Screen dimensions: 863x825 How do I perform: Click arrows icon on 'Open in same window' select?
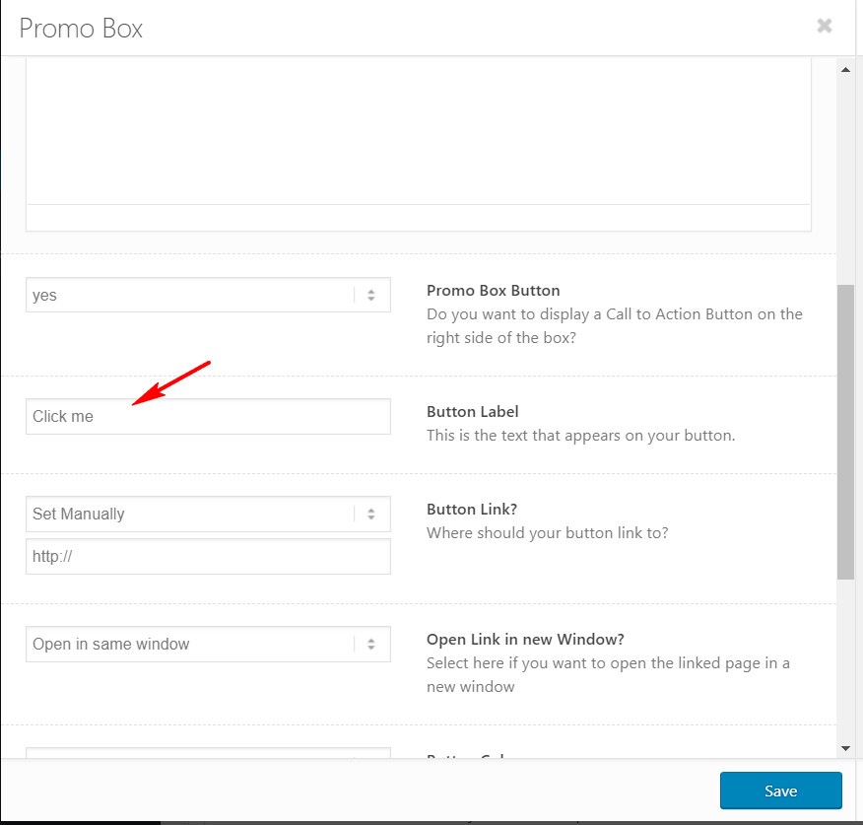pos(371,644)
